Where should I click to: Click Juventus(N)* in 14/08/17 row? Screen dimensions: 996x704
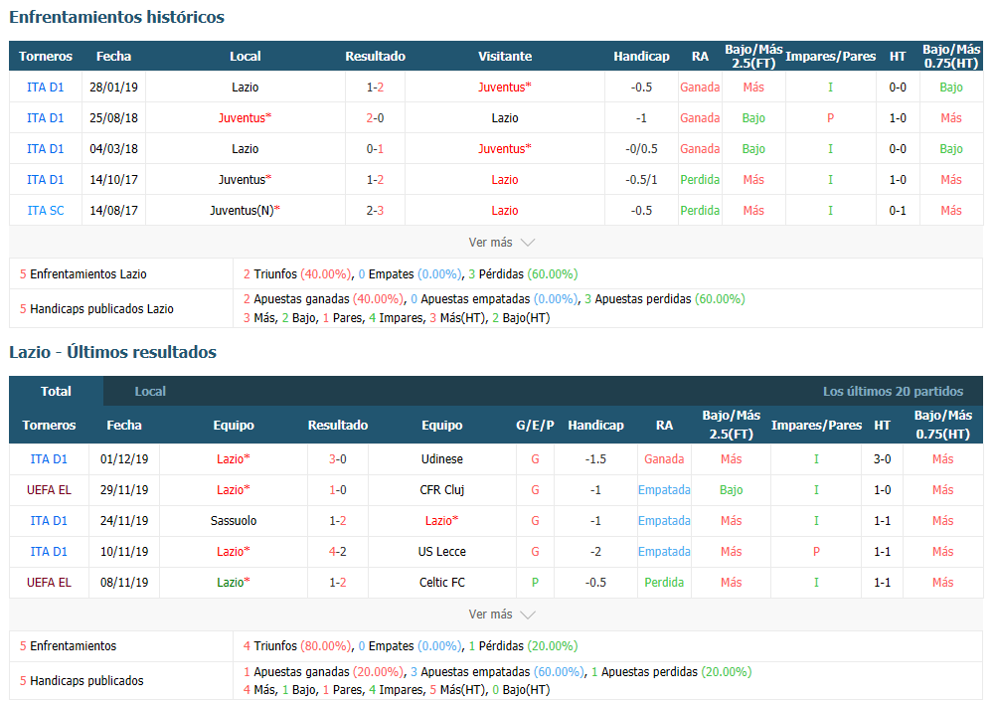point(245,211)
